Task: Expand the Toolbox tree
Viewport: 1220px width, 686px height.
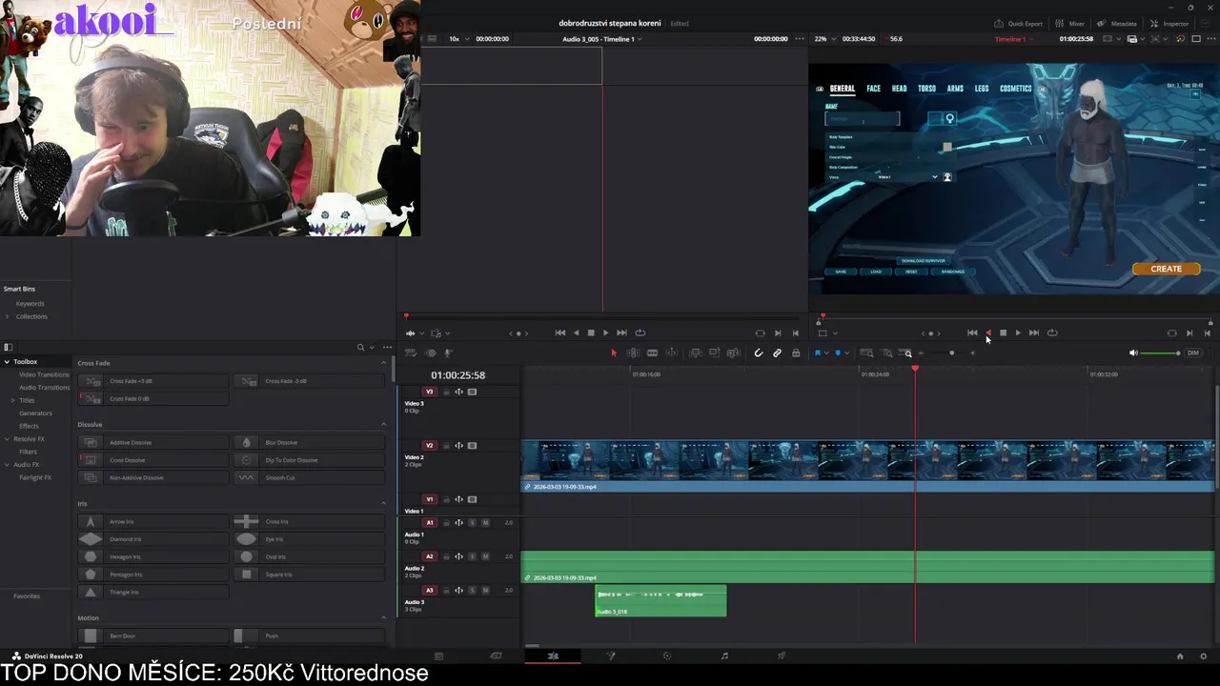Action: tap(7, 362)
